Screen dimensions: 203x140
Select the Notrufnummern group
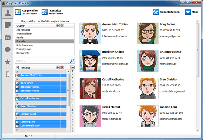click(45, 45)
